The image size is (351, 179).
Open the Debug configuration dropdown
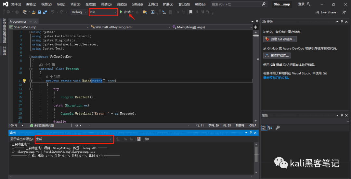point(79,12)
